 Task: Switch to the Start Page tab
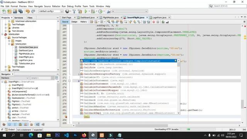(x=67, y=17)
